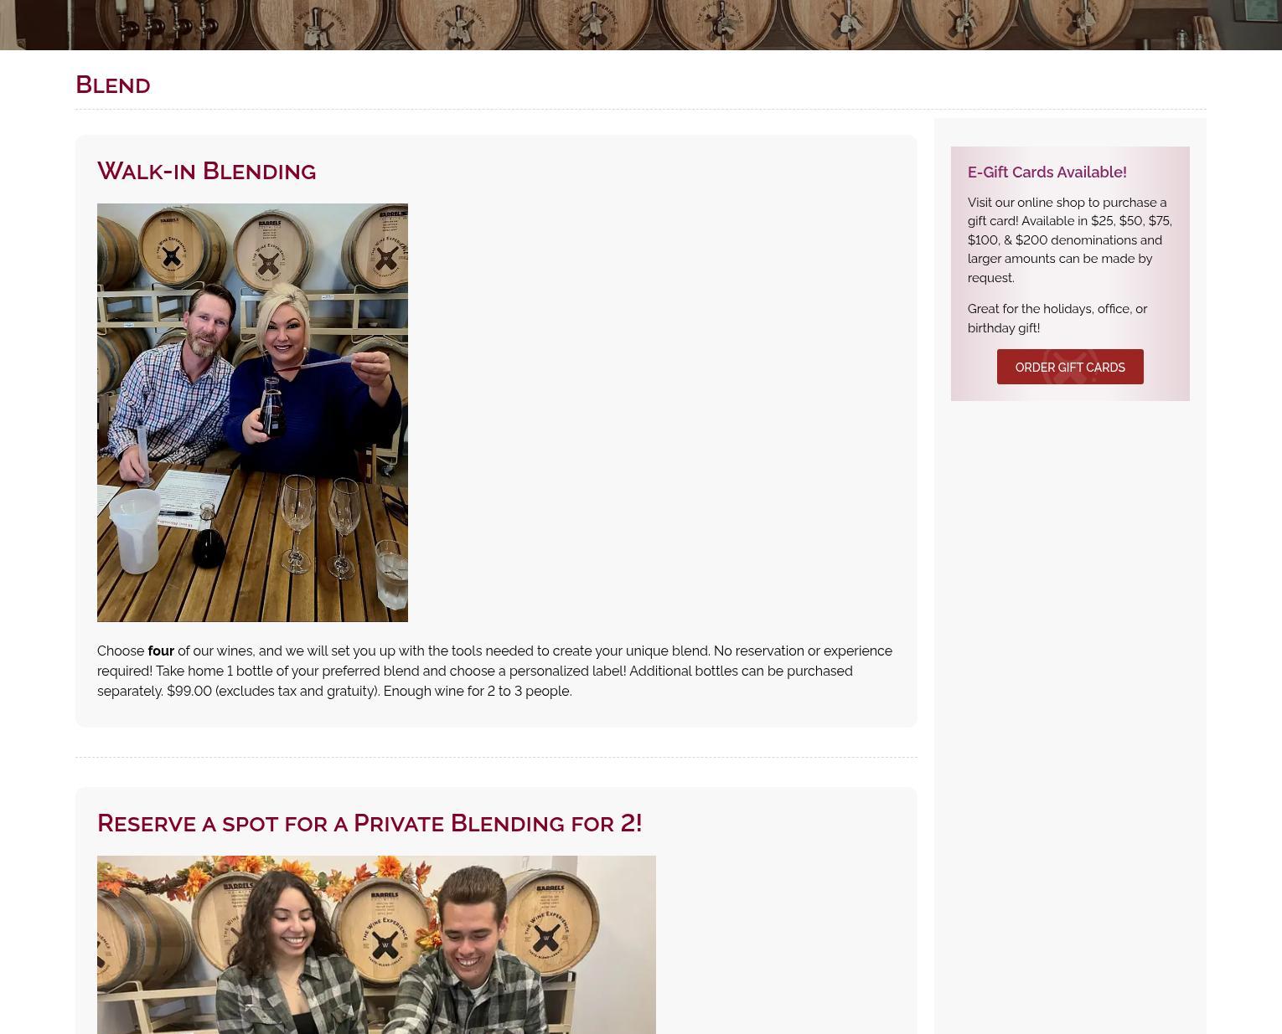Click the 'Great for the holidays' text

coord(1057,318)
